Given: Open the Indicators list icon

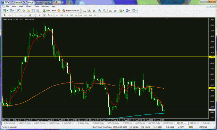Looking at the screenshot, I should [x=121, y=11].
